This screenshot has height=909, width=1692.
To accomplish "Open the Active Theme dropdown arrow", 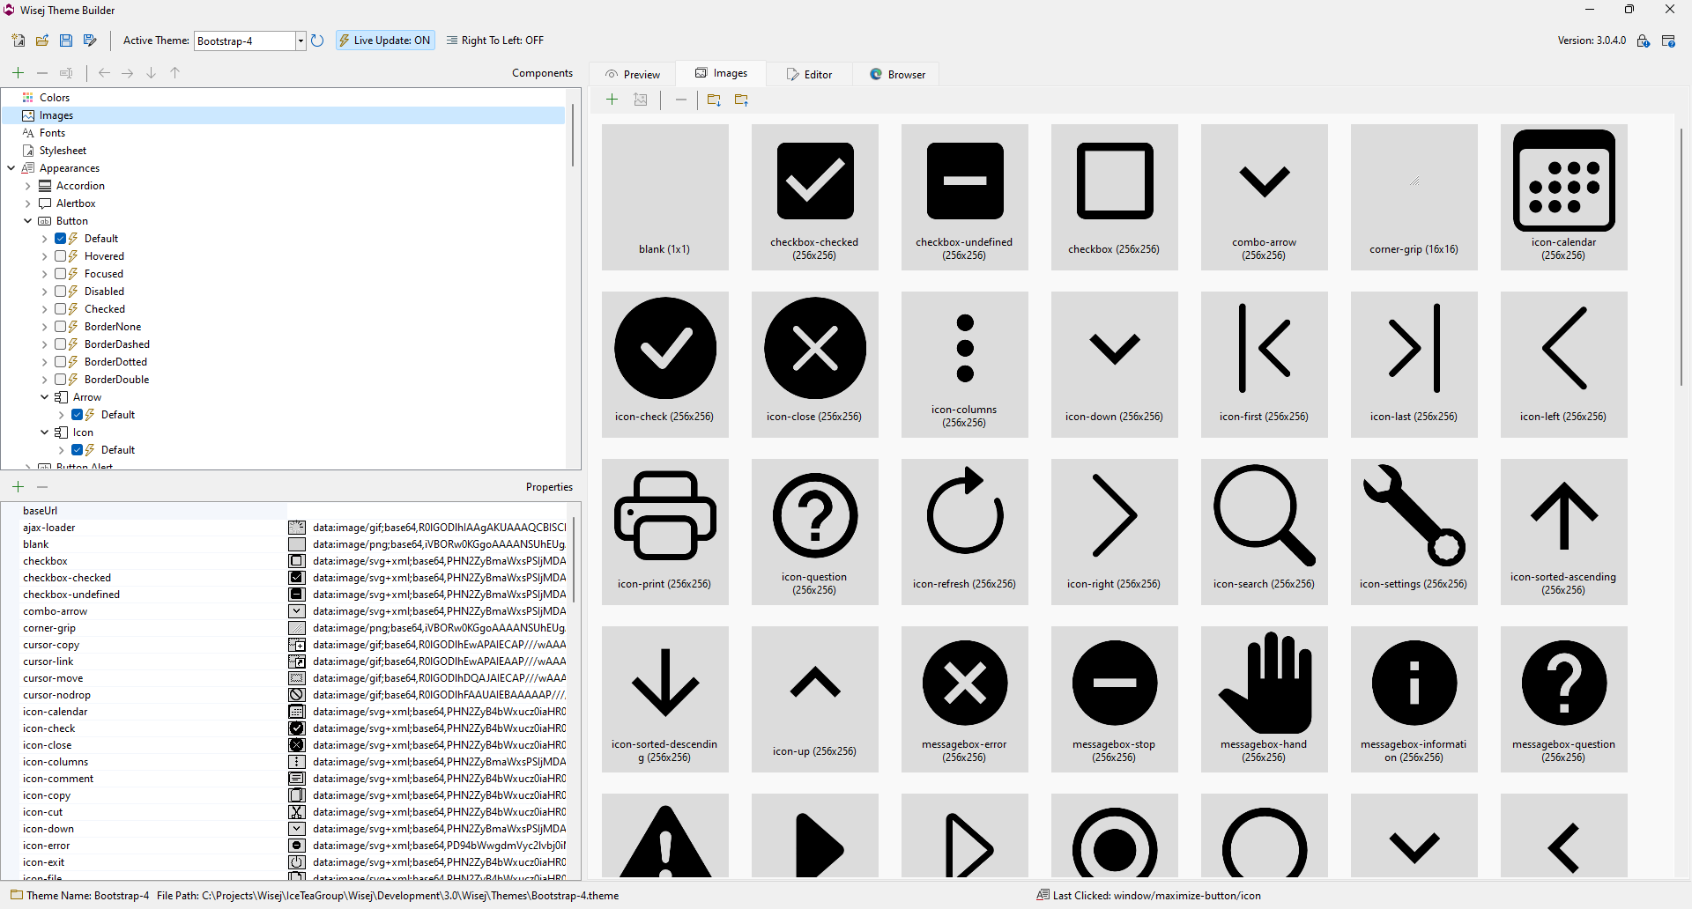I will click(301, 41).
